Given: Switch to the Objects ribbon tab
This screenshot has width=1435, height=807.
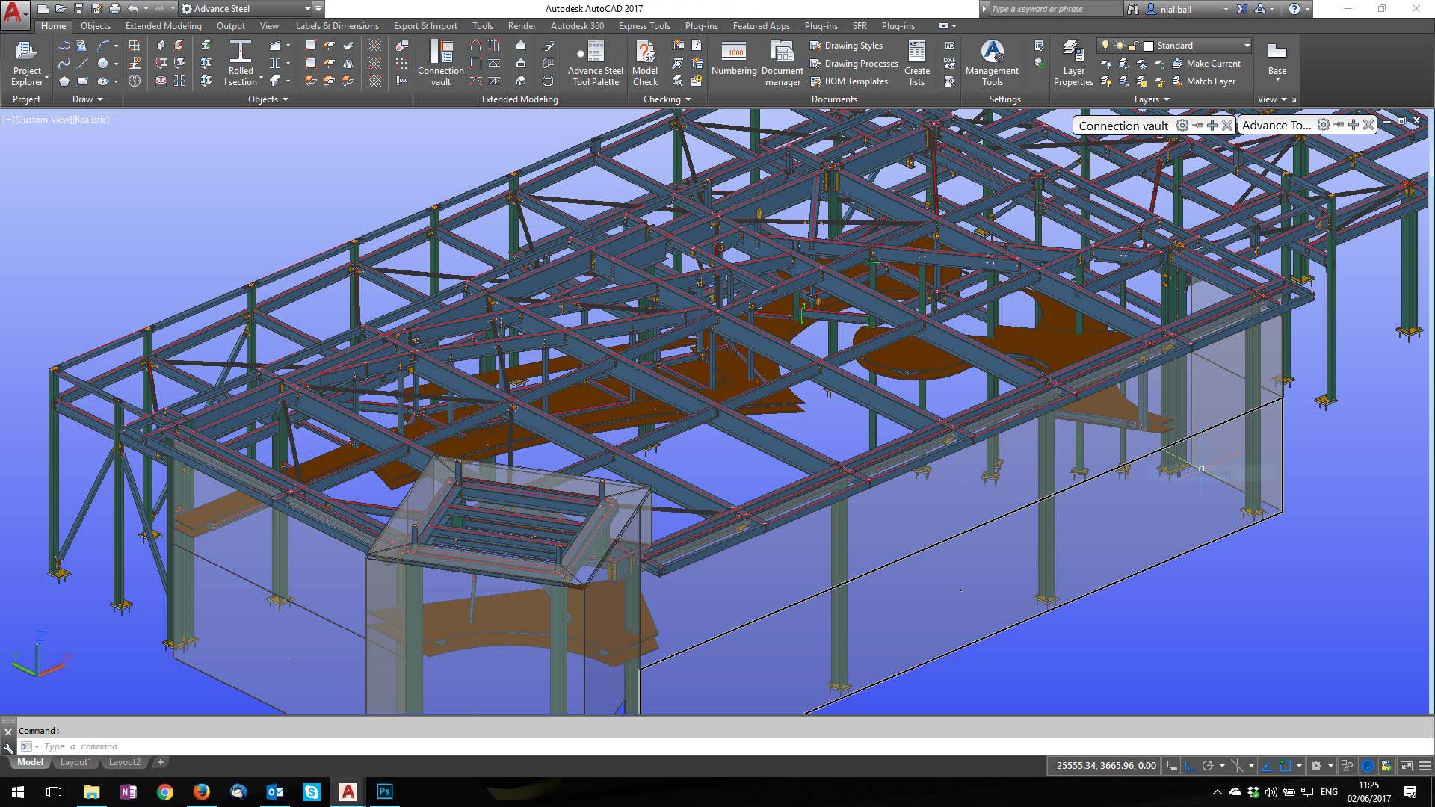Looking at the screenshot, I should 96,26.
